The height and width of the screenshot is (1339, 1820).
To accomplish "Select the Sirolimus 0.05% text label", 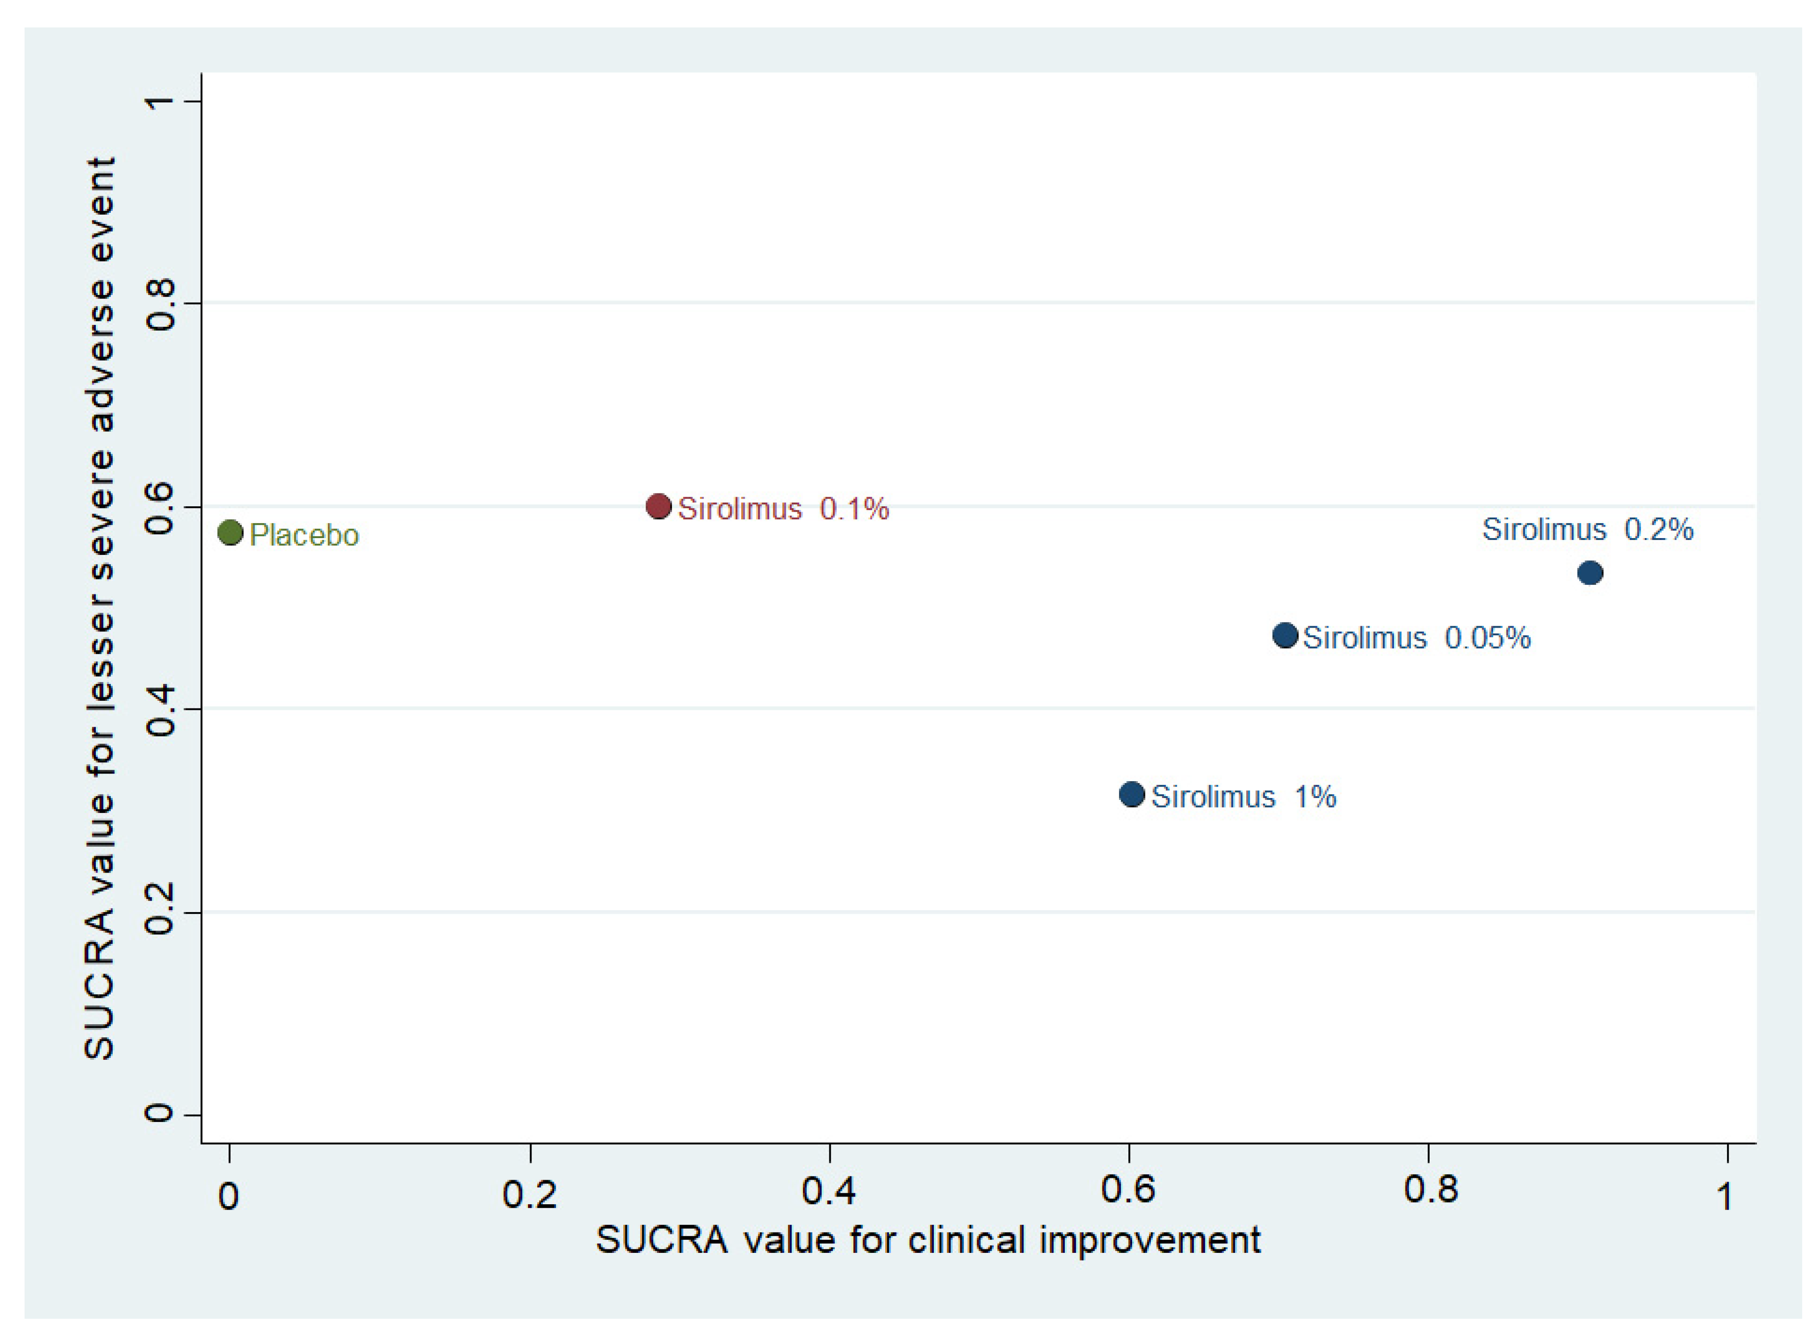I will click(1416, 638).
